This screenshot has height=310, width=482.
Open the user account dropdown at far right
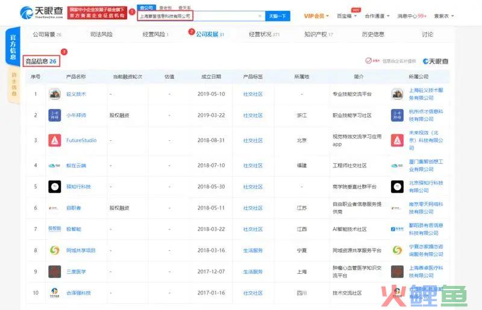pos(444,16)
